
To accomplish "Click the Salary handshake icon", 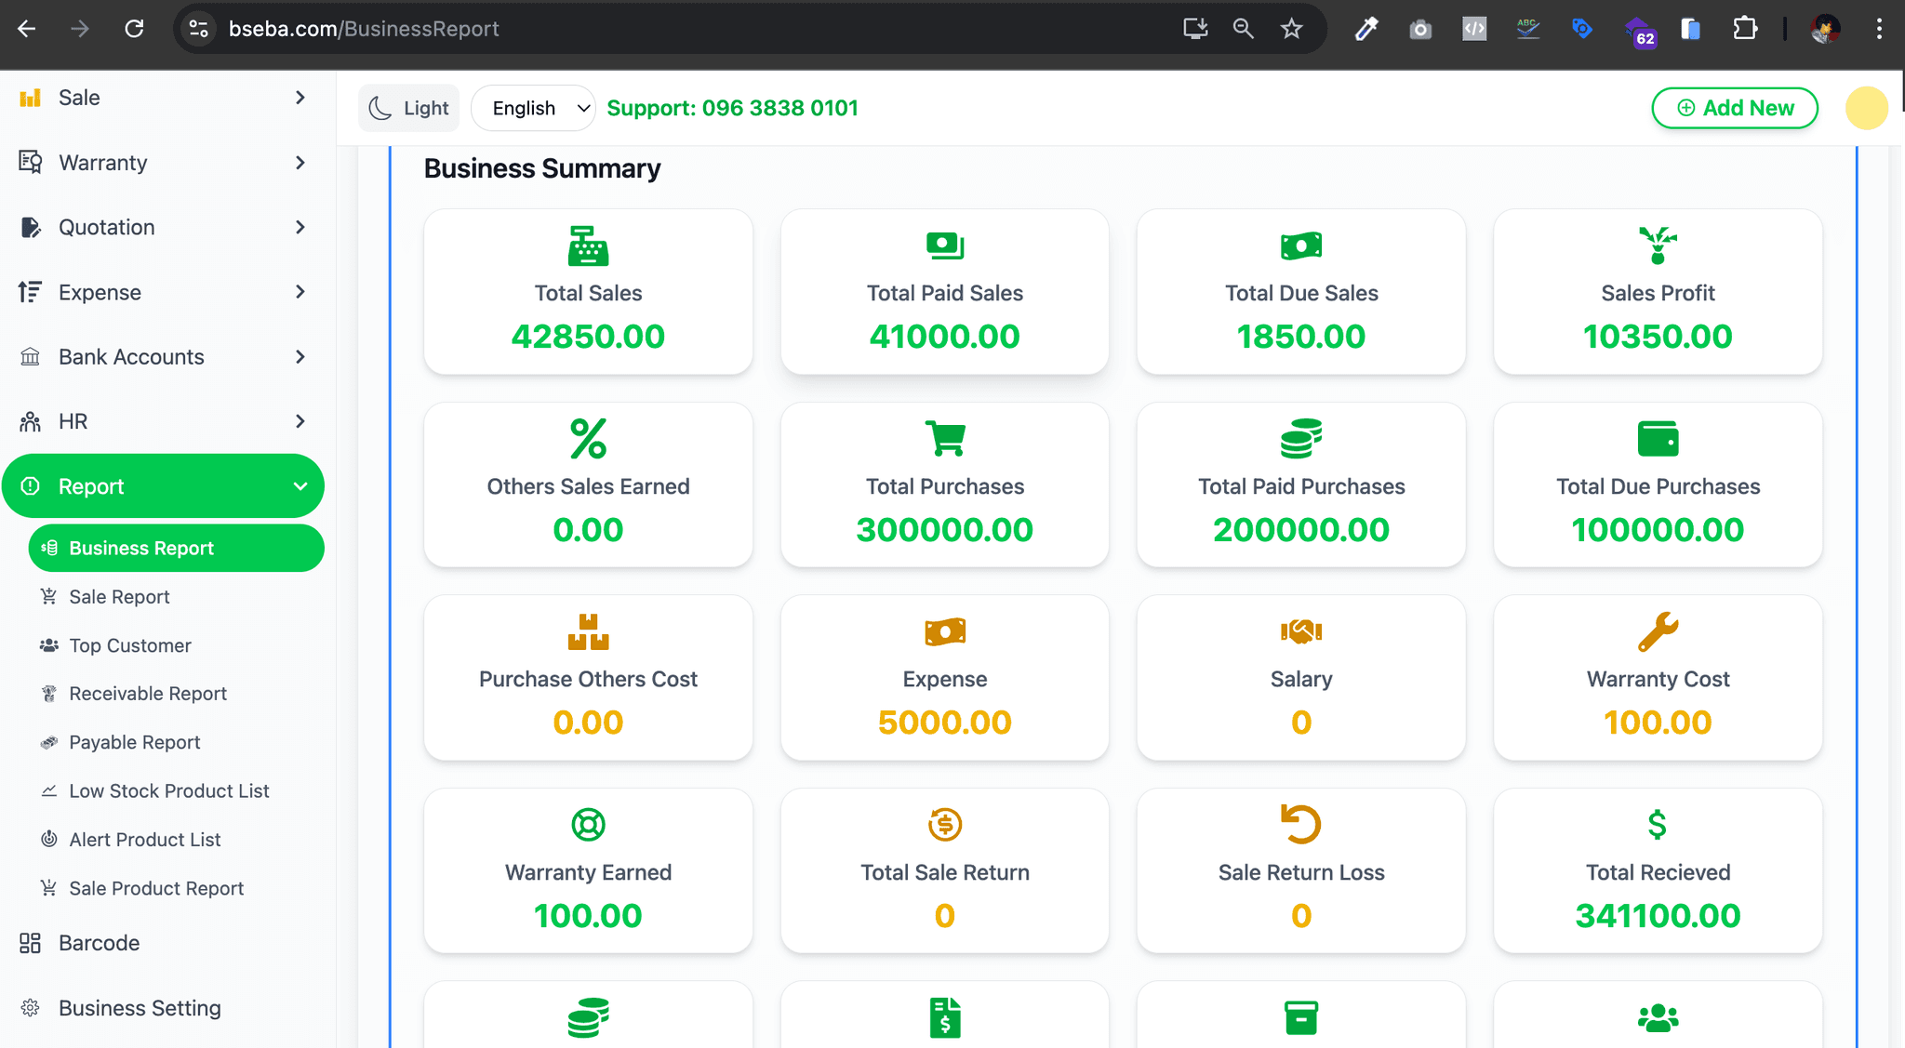I will [1300, 632].
